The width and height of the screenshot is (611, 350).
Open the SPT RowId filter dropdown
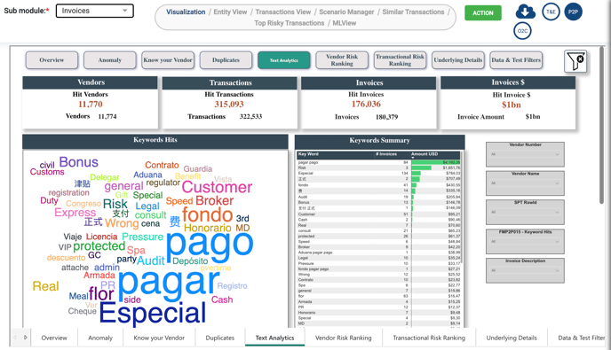(x=525, y=213)
